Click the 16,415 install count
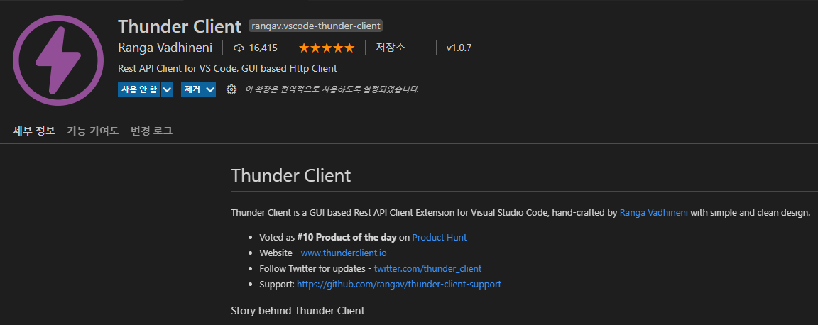 (x=263, y=48)
